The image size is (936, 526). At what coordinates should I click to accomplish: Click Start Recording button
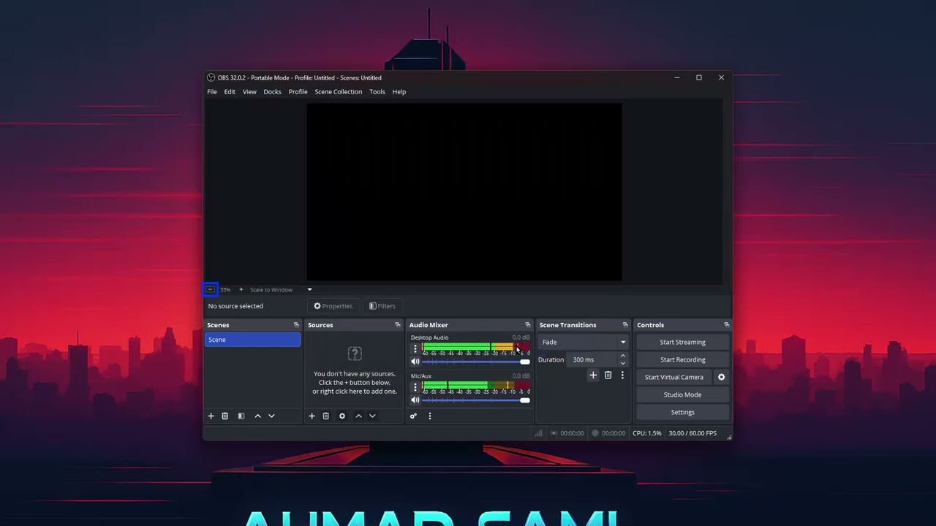point(682,359)
